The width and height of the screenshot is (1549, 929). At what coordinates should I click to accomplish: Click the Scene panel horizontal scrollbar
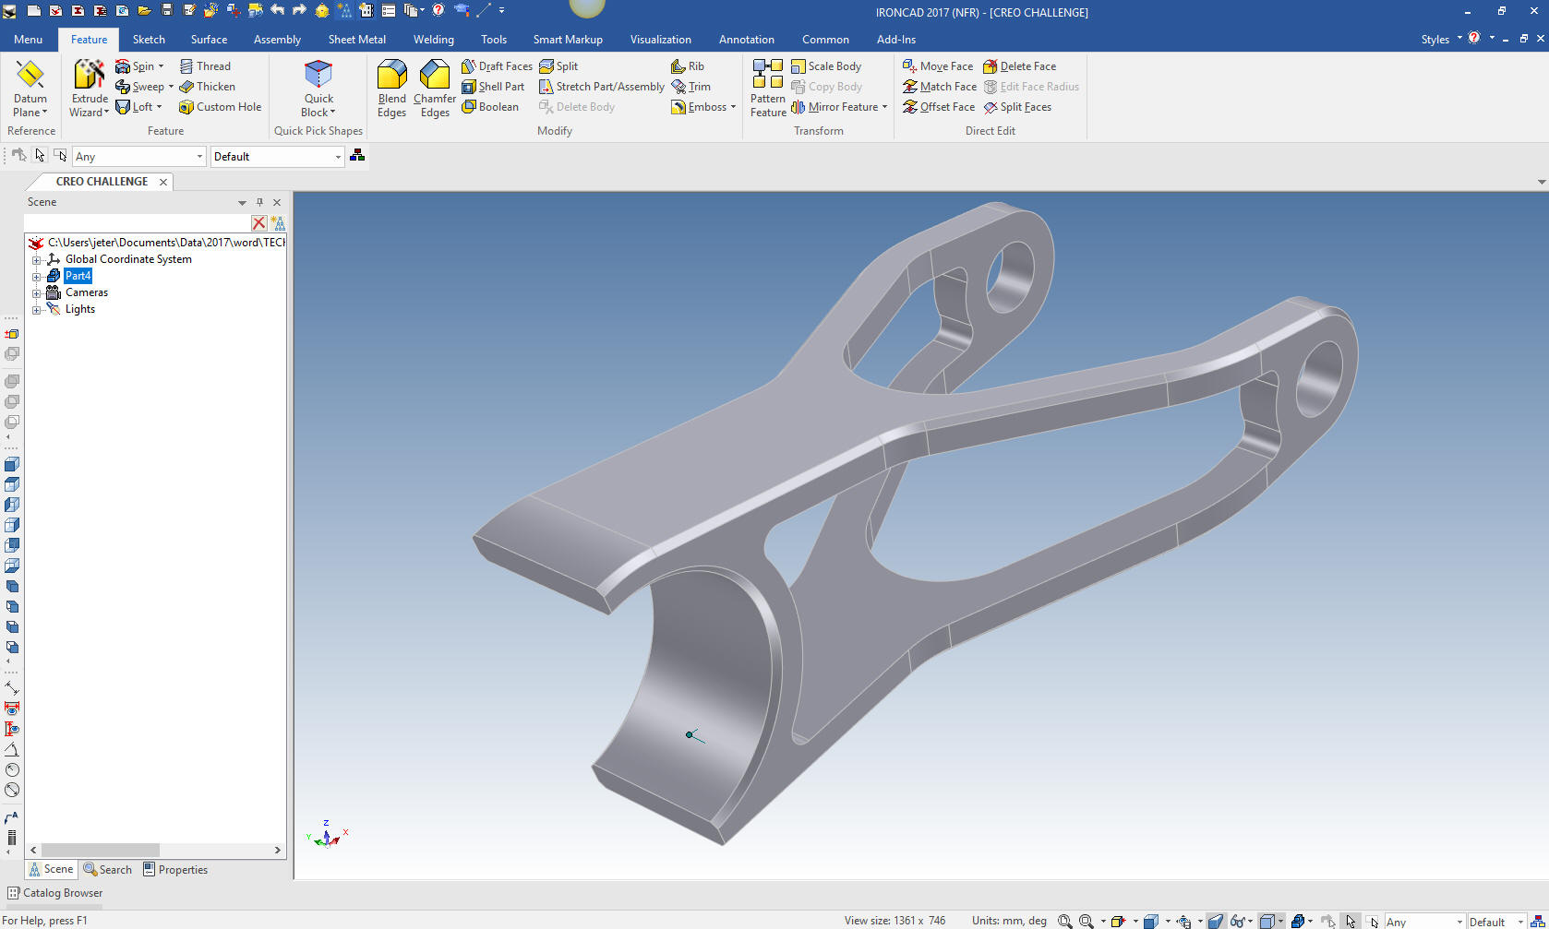(100, 850)
